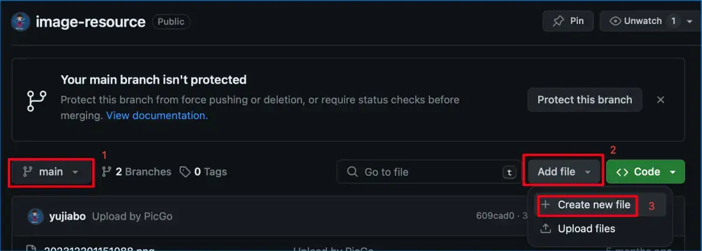Viewport: 702px width, 251px height.
Task: Expand the Add file dropdown
Action: click(x=564, y=172)
